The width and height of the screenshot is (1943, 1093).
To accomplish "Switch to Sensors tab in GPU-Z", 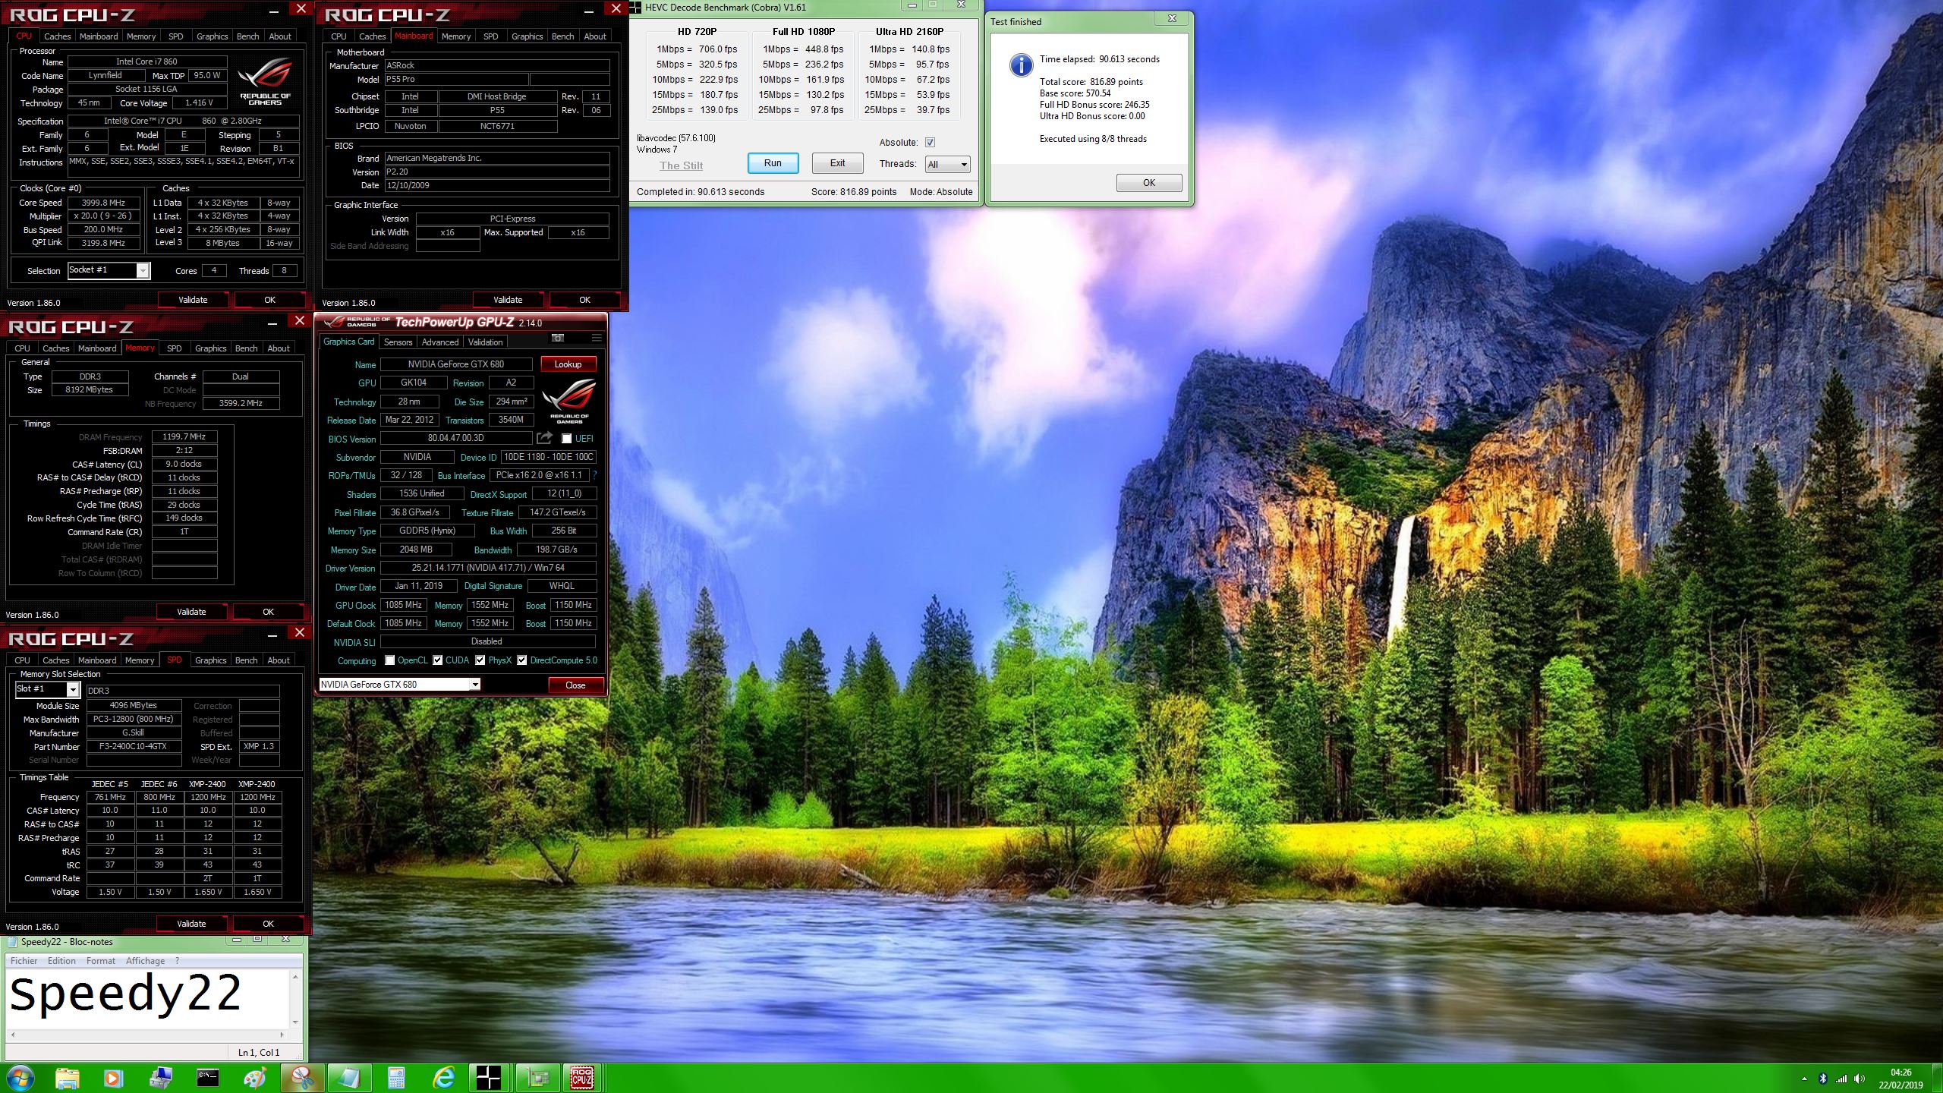I will [x=398, y=342].
